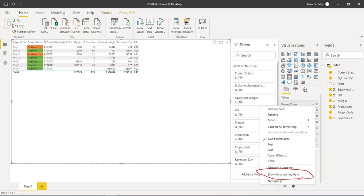Image resolution: width=364 pixels, height=196 pixels.
Task: Toggle the On switch below Values
Action: pyautogui.click(x=291, y=186)
